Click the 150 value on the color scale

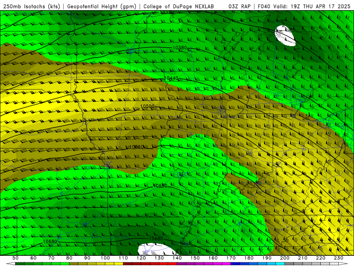pyautogui.click(x=195, y=258)
